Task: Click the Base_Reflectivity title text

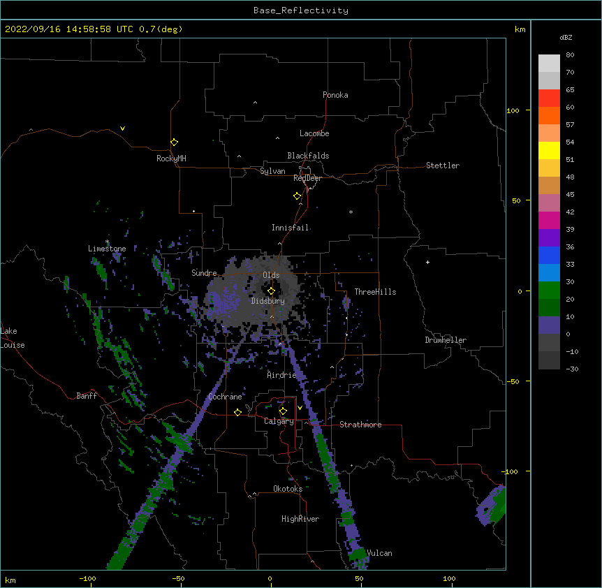Action: pos(301,10)
